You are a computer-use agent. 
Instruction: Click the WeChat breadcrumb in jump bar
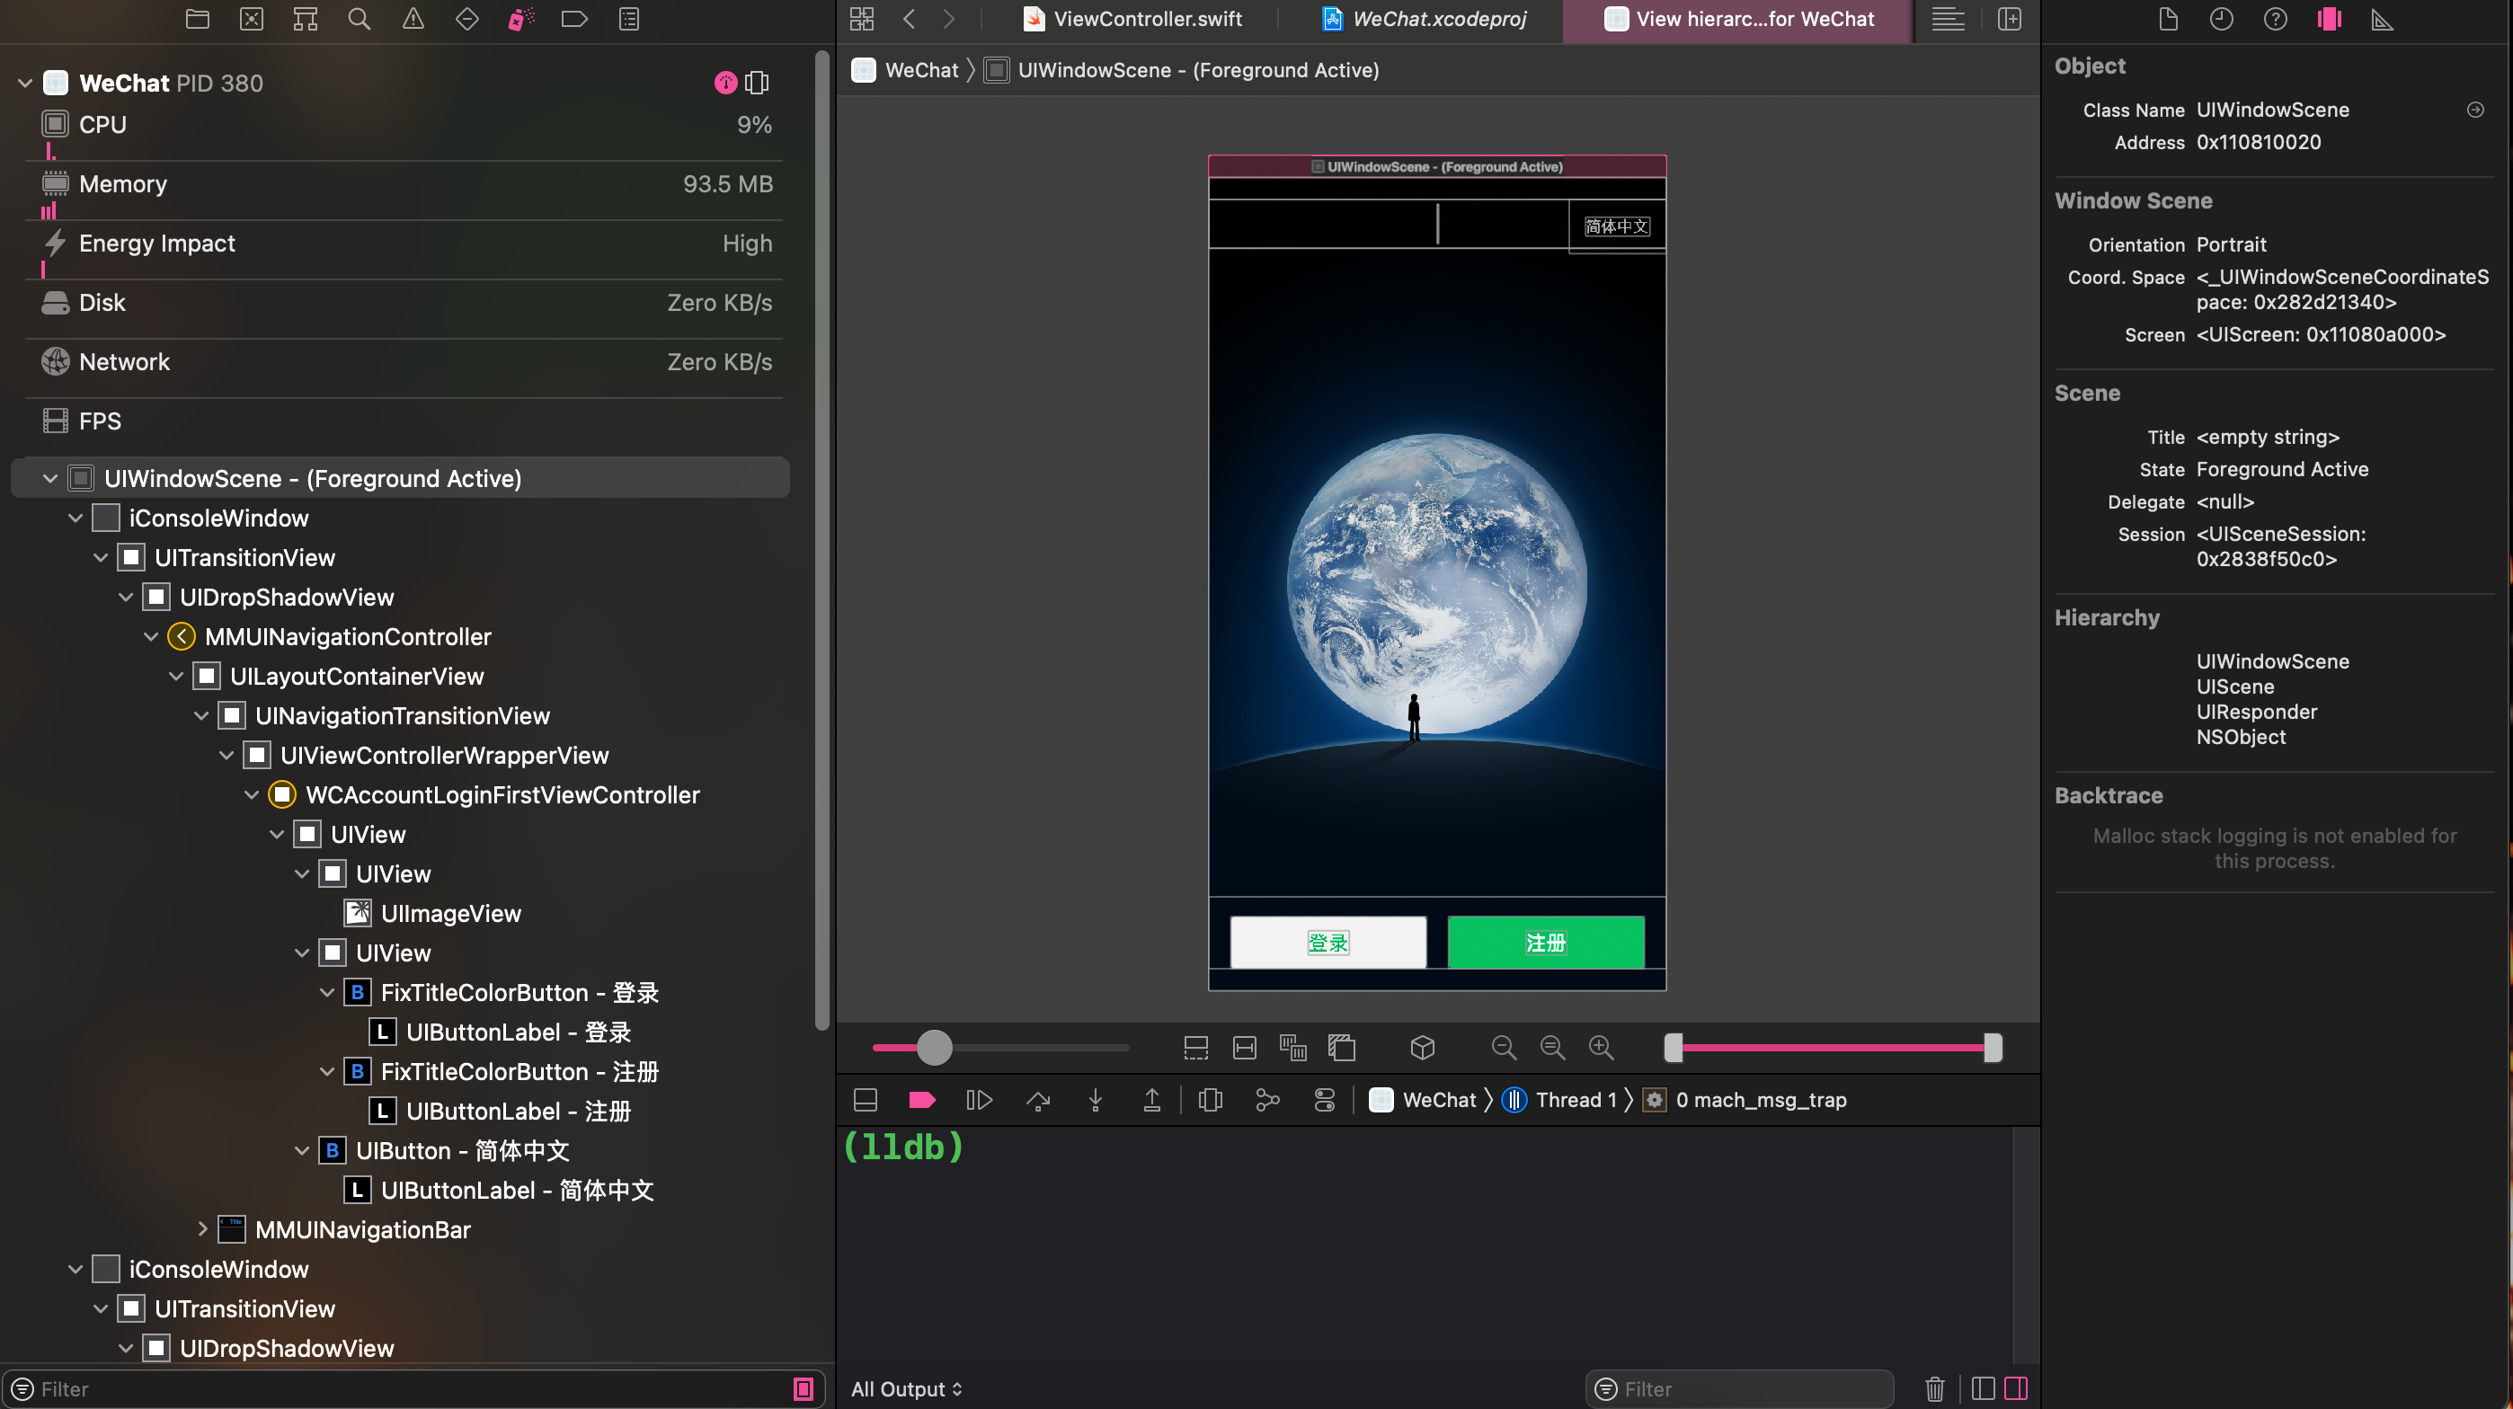pyautogui.click(x=906, y=70)
